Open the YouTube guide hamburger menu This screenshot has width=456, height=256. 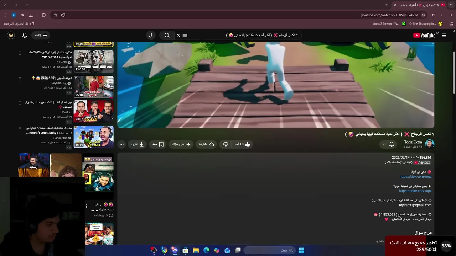pos(444,35)
